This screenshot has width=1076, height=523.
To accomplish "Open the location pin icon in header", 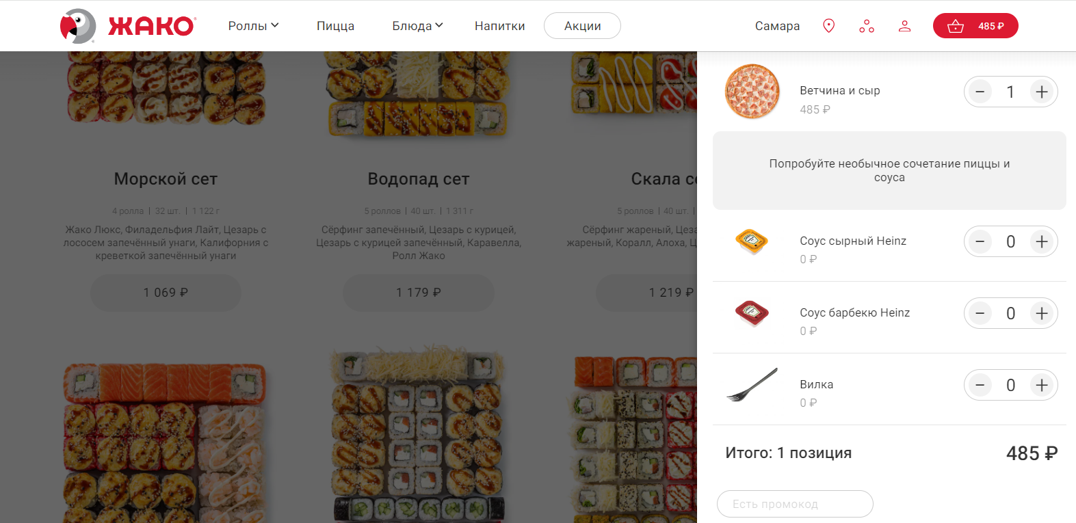I will [x=828, y=26].
